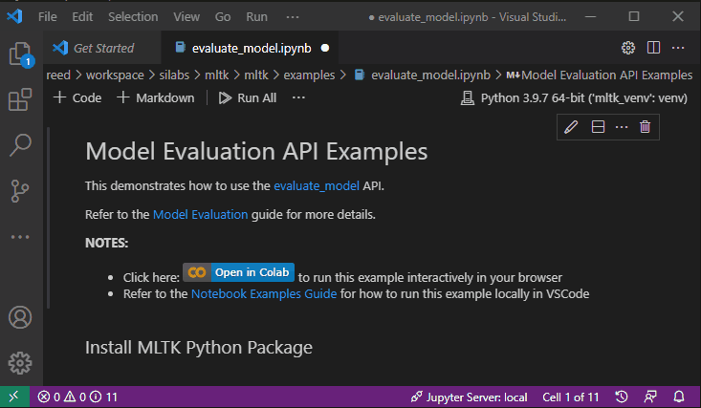Select the Python 3.9.7 mltk_venv kernel
This screenshot has width=701, height=408.
click(574, 97)
